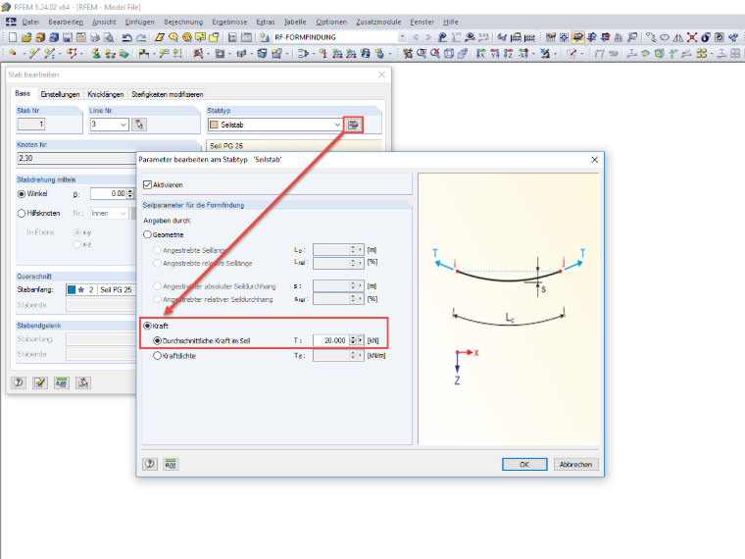The image size is (745, 559).
Task: Click the Save diskette icon
Action: point(68,37)
